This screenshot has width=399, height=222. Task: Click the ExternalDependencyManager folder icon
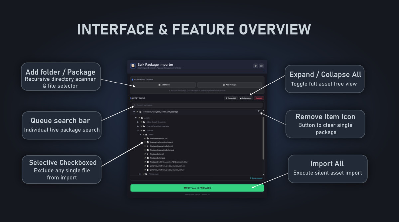pos(144,126)
